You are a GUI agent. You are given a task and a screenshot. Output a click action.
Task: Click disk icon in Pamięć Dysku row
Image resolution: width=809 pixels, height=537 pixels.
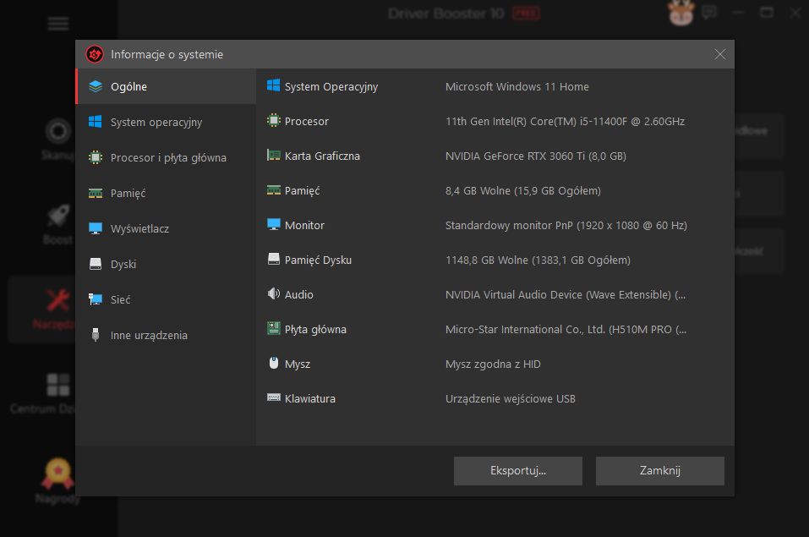click(x=273, y=259)
